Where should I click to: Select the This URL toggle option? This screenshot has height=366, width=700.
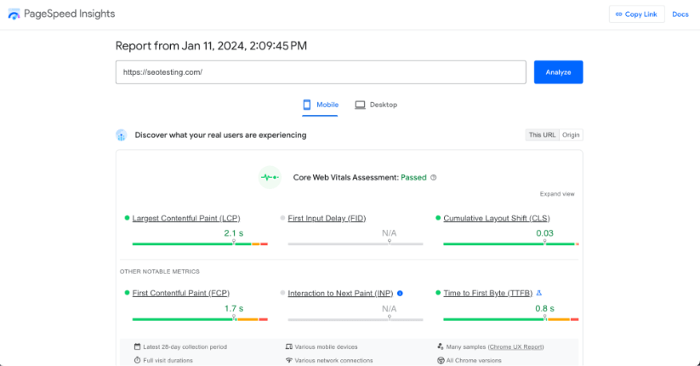point(542,134)
